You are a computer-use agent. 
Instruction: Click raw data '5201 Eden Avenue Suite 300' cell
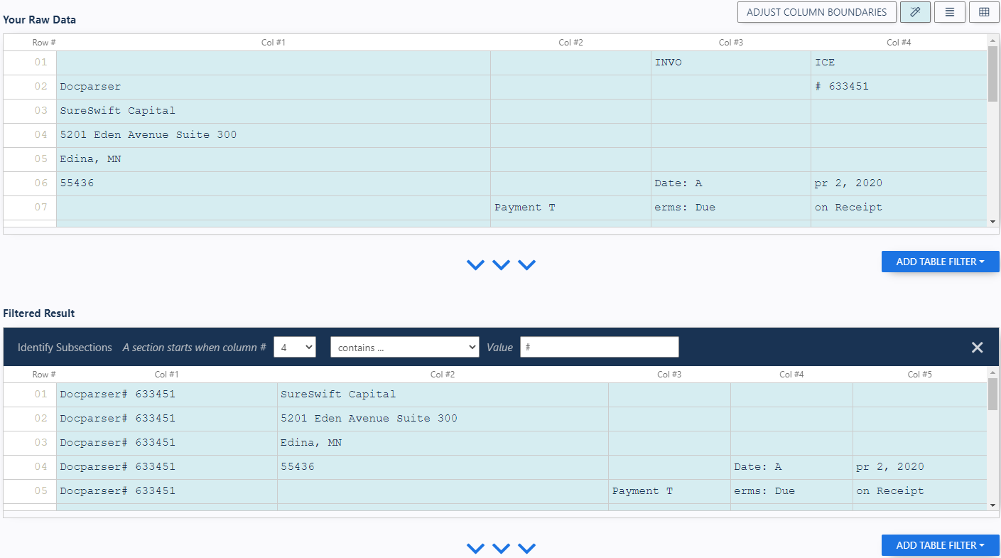click(x=273, y=135)
